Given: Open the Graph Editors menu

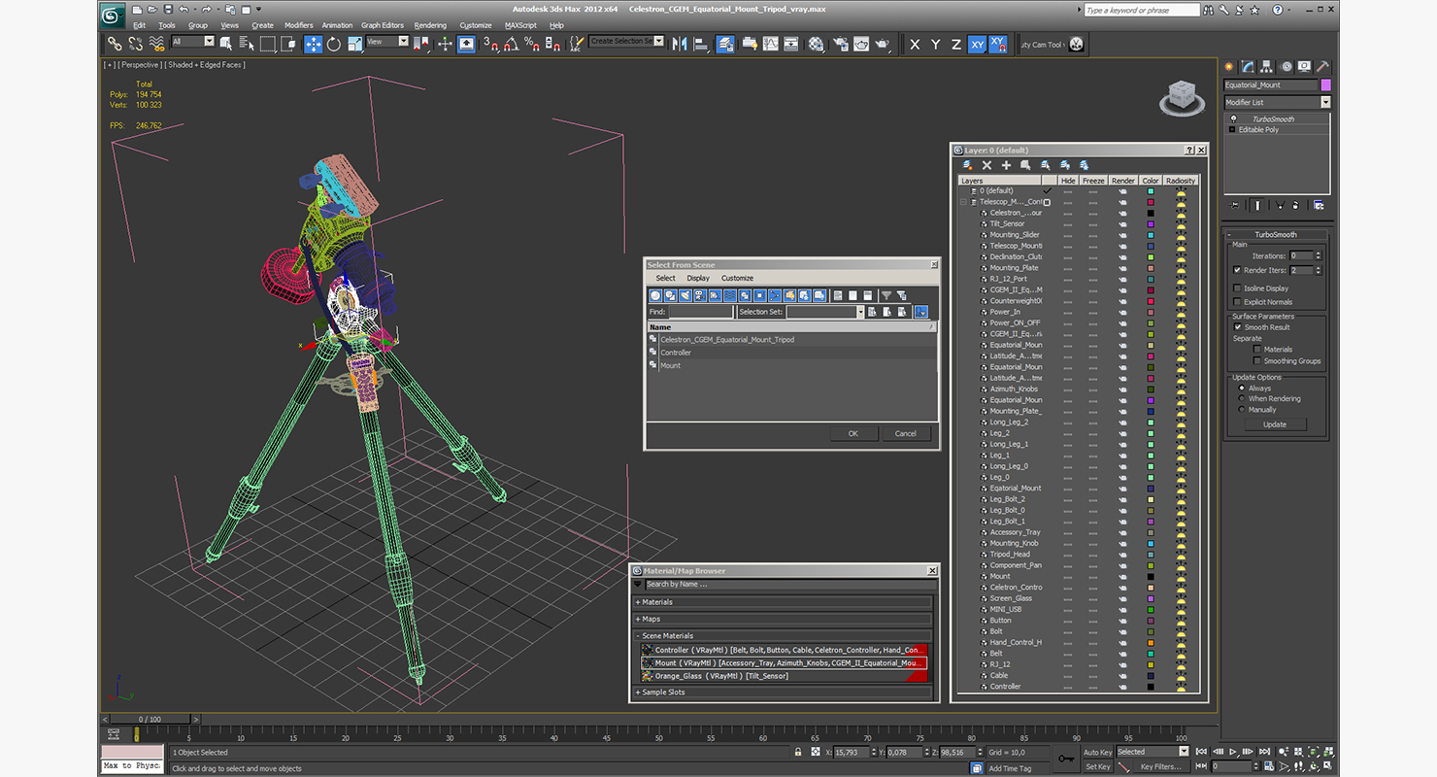Looking at the screenshot, I should [x=383, y=25].
